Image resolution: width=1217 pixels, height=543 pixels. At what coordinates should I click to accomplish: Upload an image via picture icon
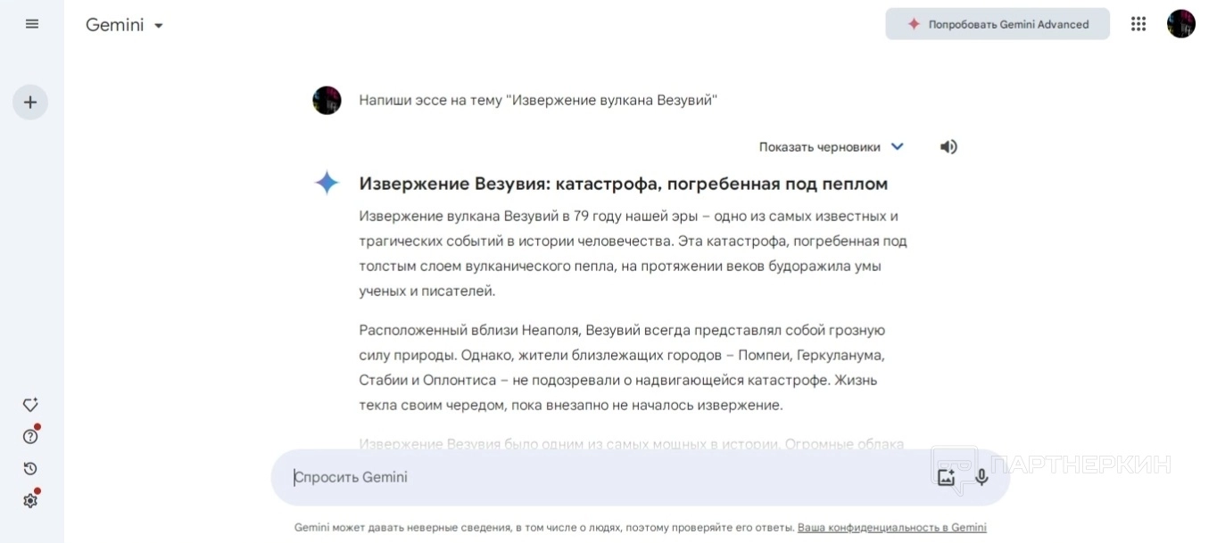point(947,477)
